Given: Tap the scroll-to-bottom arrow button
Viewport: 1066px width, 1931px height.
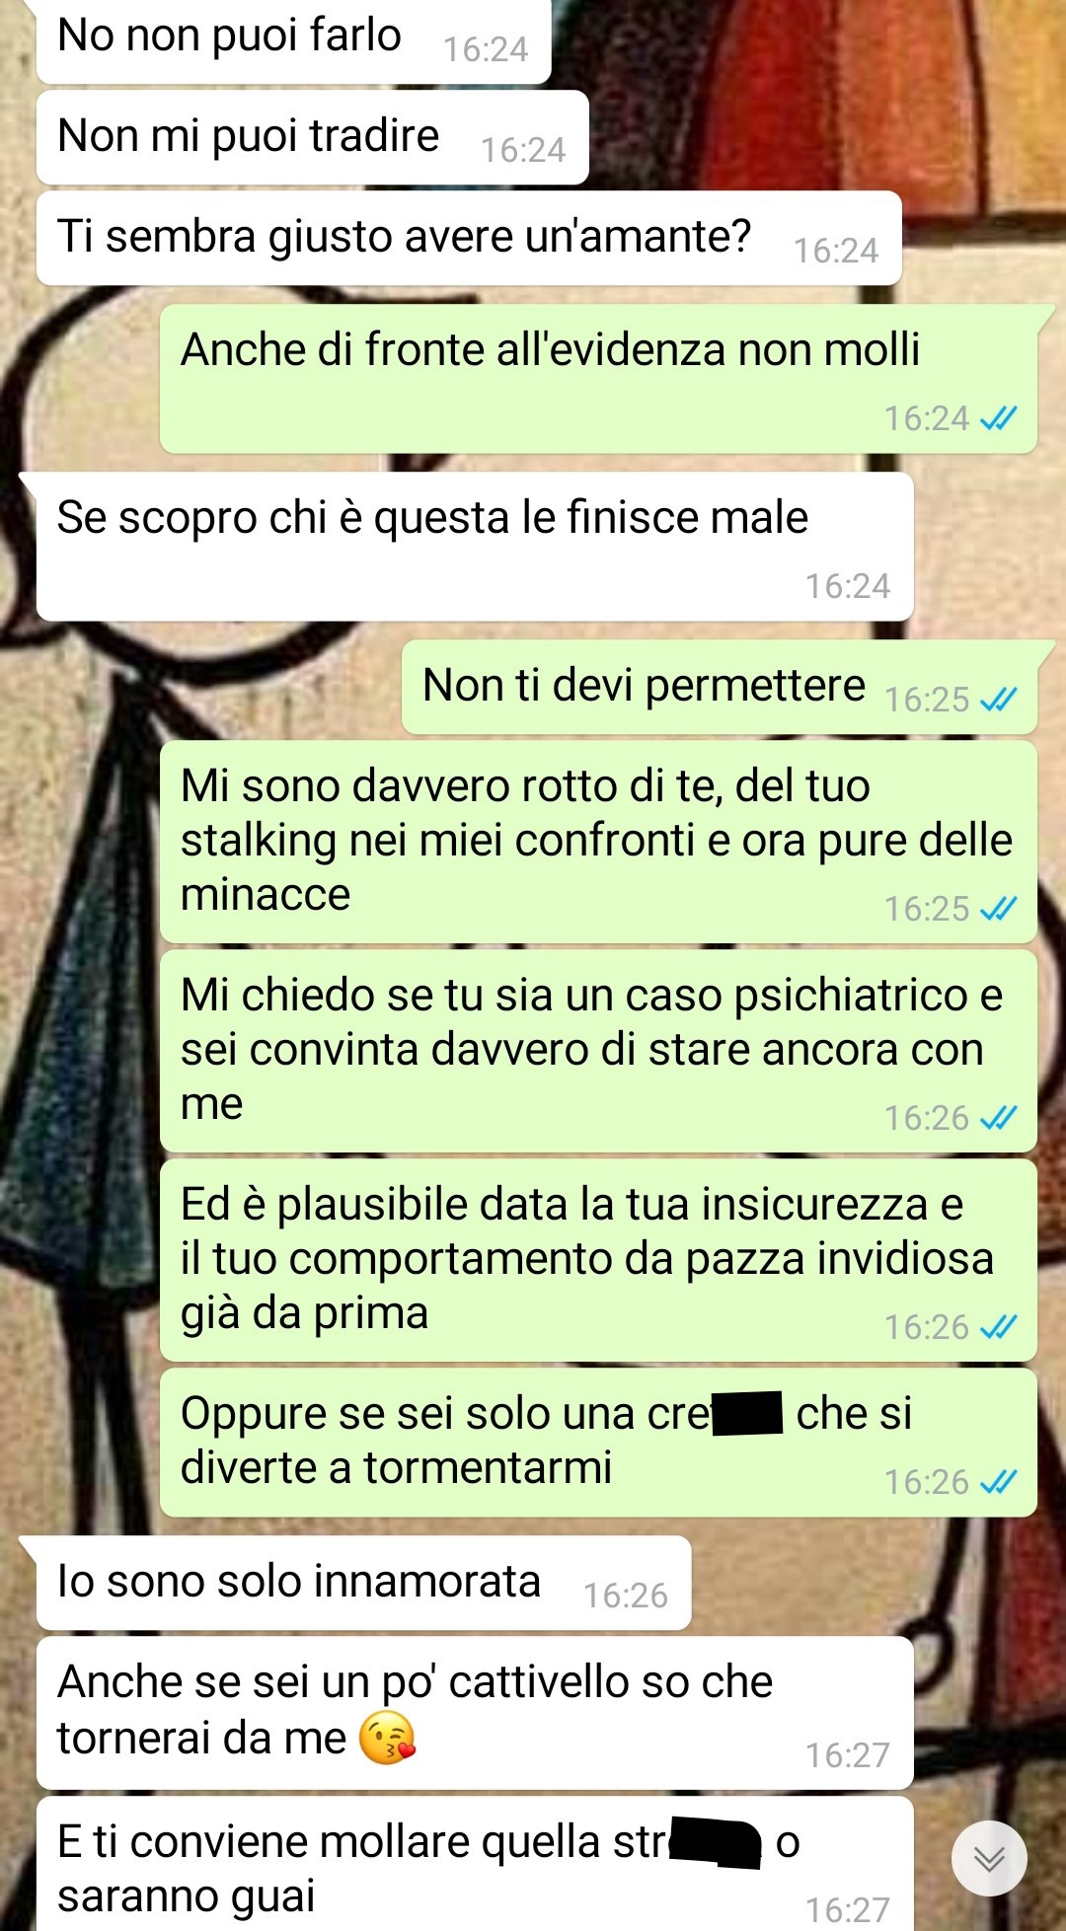Looking at the screenshot, I should tap(989, 1858).
